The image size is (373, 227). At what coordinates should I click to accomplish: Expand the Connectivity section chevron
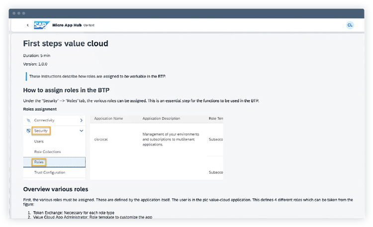82,120
